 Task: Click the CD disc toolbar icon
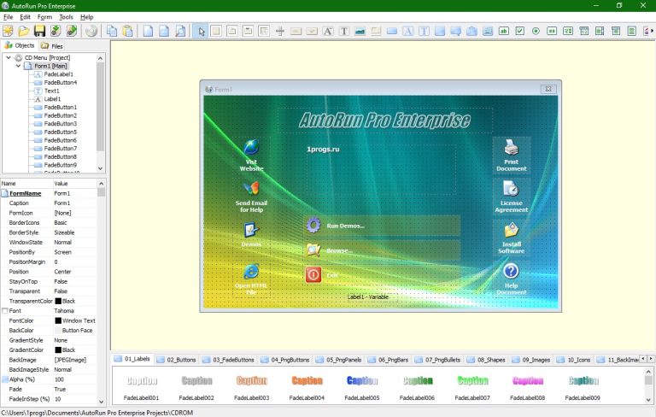(x=91, y=31)
